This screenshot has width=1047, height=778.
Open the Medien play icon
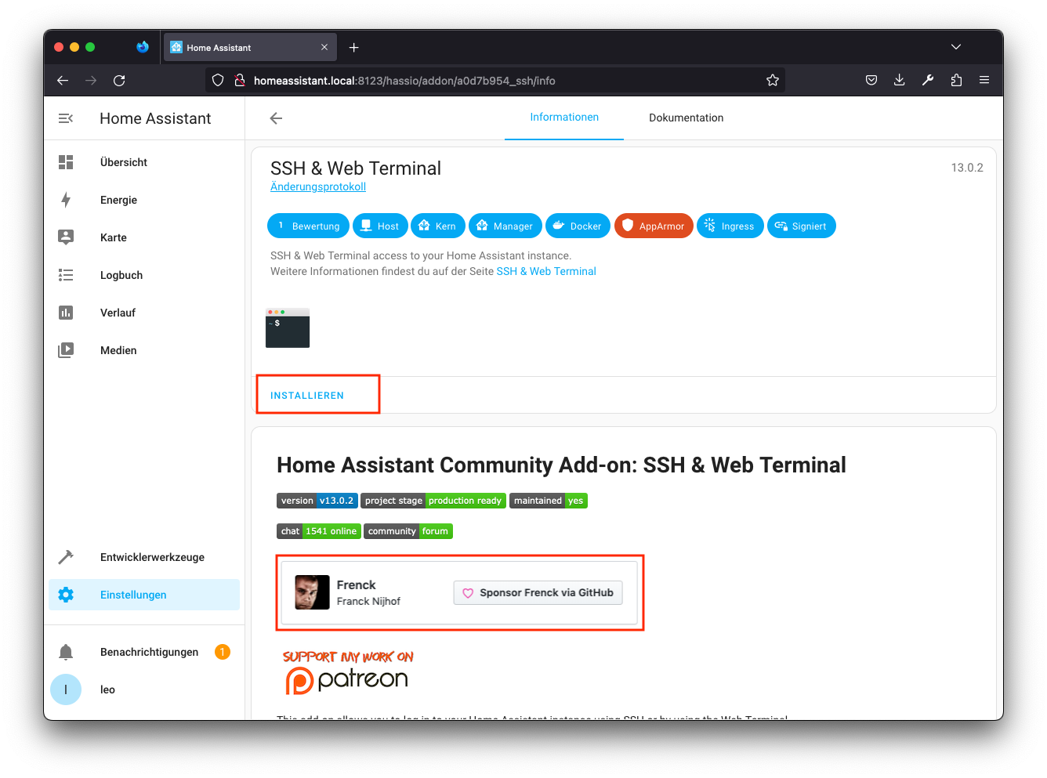(x=66, y=350)
